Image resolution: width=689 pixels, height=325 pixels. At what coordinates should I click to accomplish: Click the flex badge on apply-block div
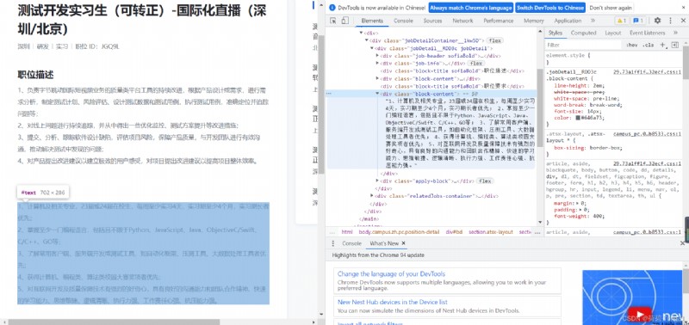coord(485,181)
